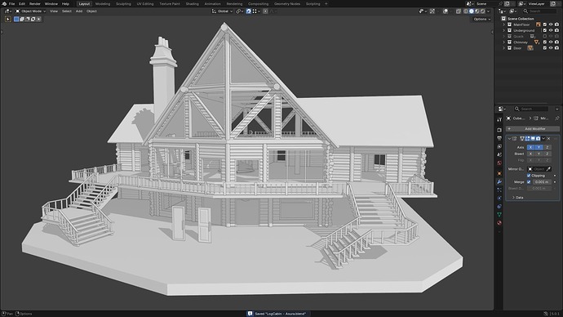
Task: Collapse the Mirror modifier panel
Action: click(509, 138)
